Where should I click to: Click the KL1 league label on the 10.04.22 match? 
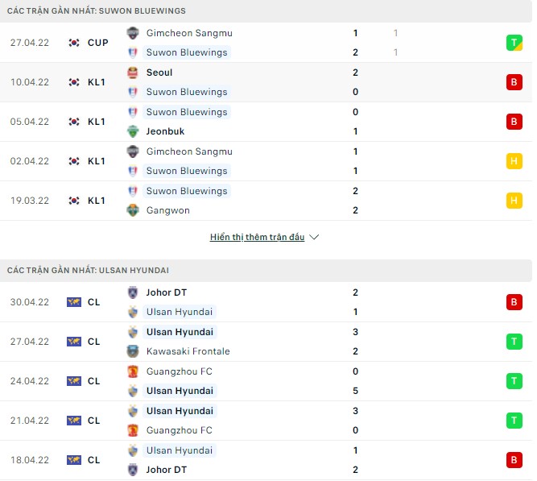[x=97, y=82]
